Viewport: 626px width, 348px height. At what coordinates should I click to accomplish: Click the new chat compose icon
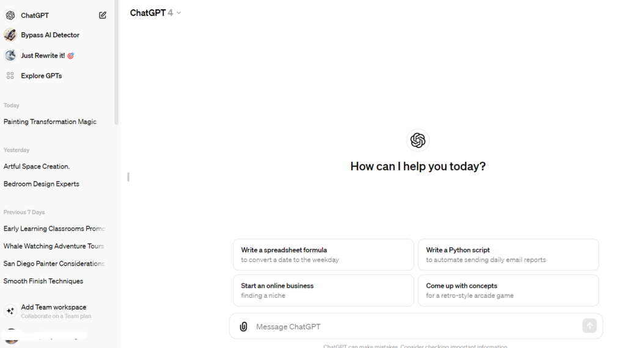(x=103, y=15)
